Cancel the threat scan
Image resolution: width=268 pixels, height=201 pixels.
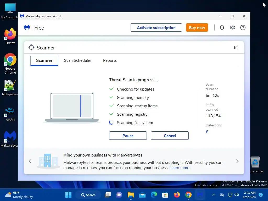click(x=170, y=136)
